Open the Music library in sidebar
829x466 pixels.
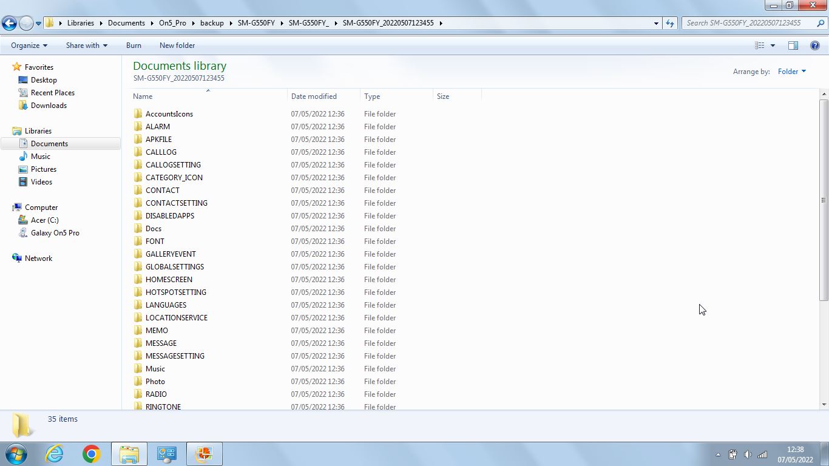41,157
